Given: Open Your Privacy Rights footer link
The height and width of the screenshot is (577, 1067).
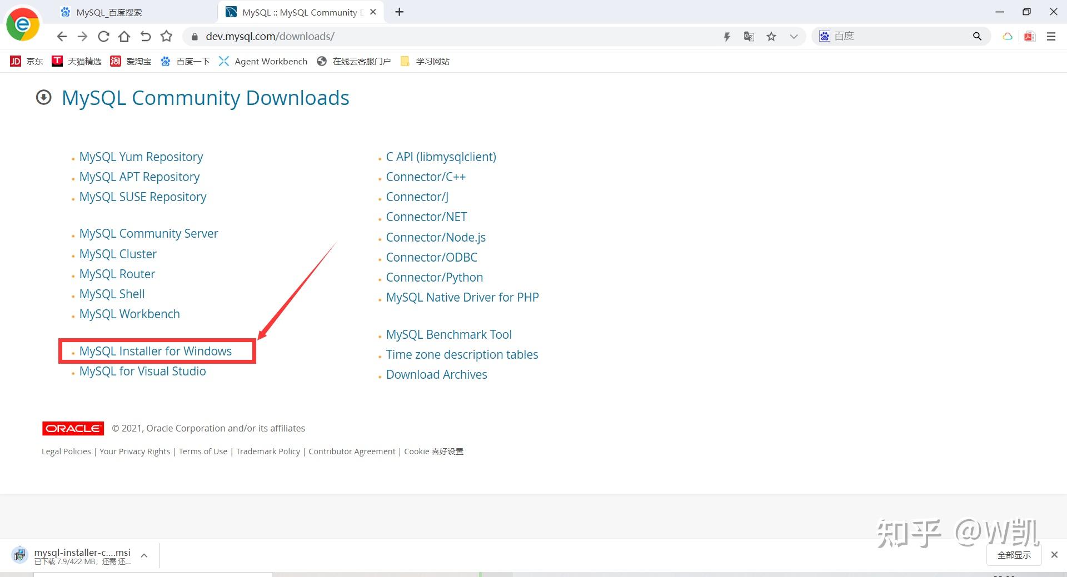Looking at the screenshot, I should coord(134,451).
